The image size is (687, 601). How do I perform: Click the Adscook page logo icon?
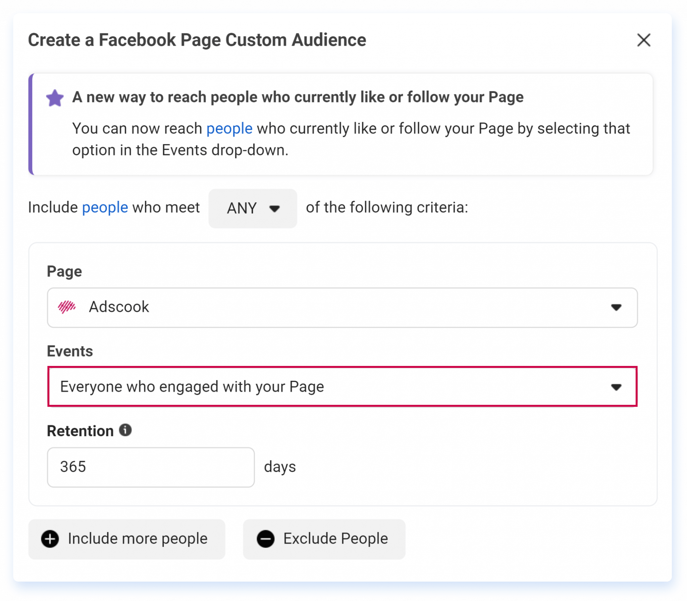point(67,307)
